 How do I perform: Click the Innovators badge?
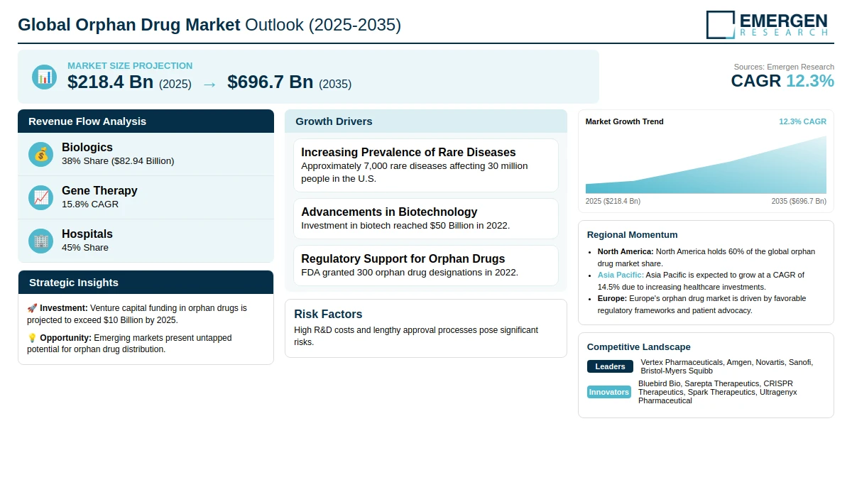tap(609, 392)
